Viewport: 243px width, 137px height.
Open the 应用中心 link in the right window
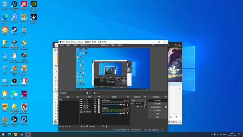(174, 122)
